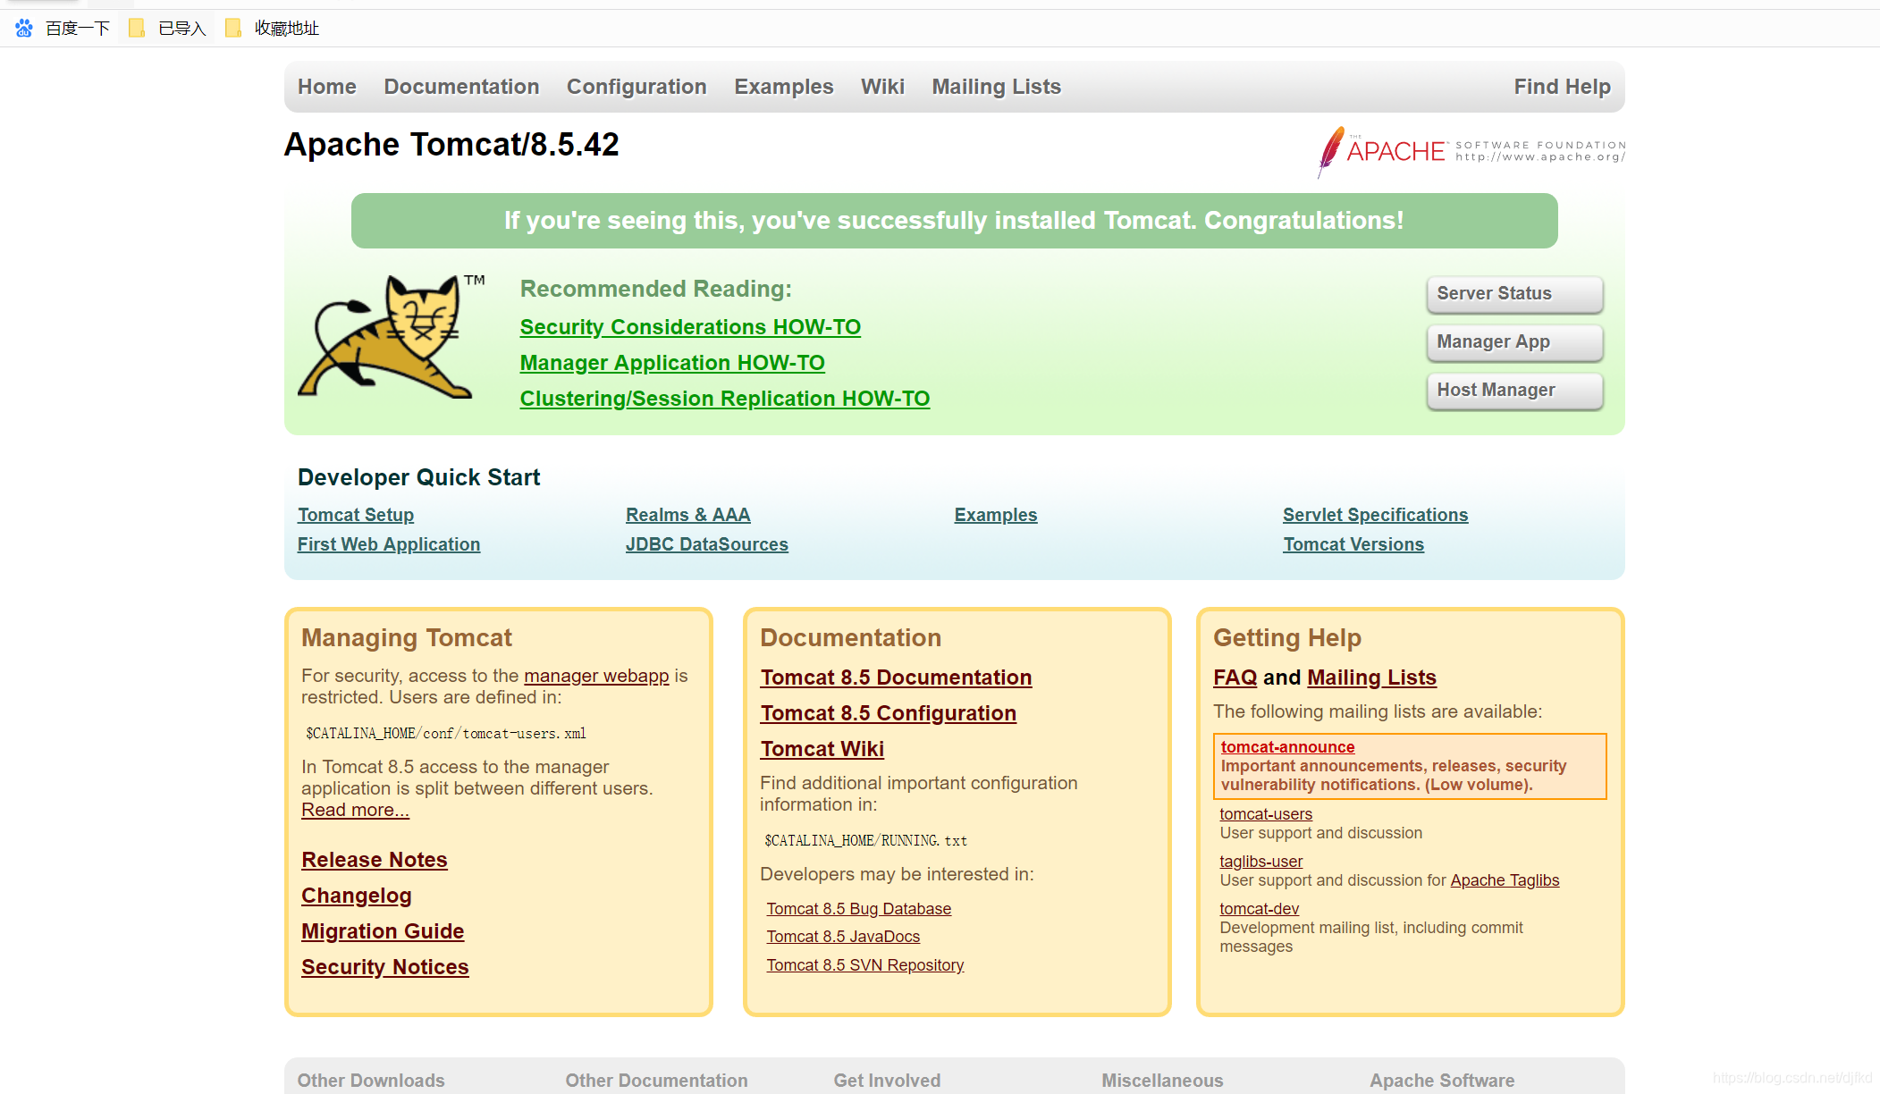1880x1094 pixels.
Task: Follow the manager webapp link
Action: (x=596, y=676)
